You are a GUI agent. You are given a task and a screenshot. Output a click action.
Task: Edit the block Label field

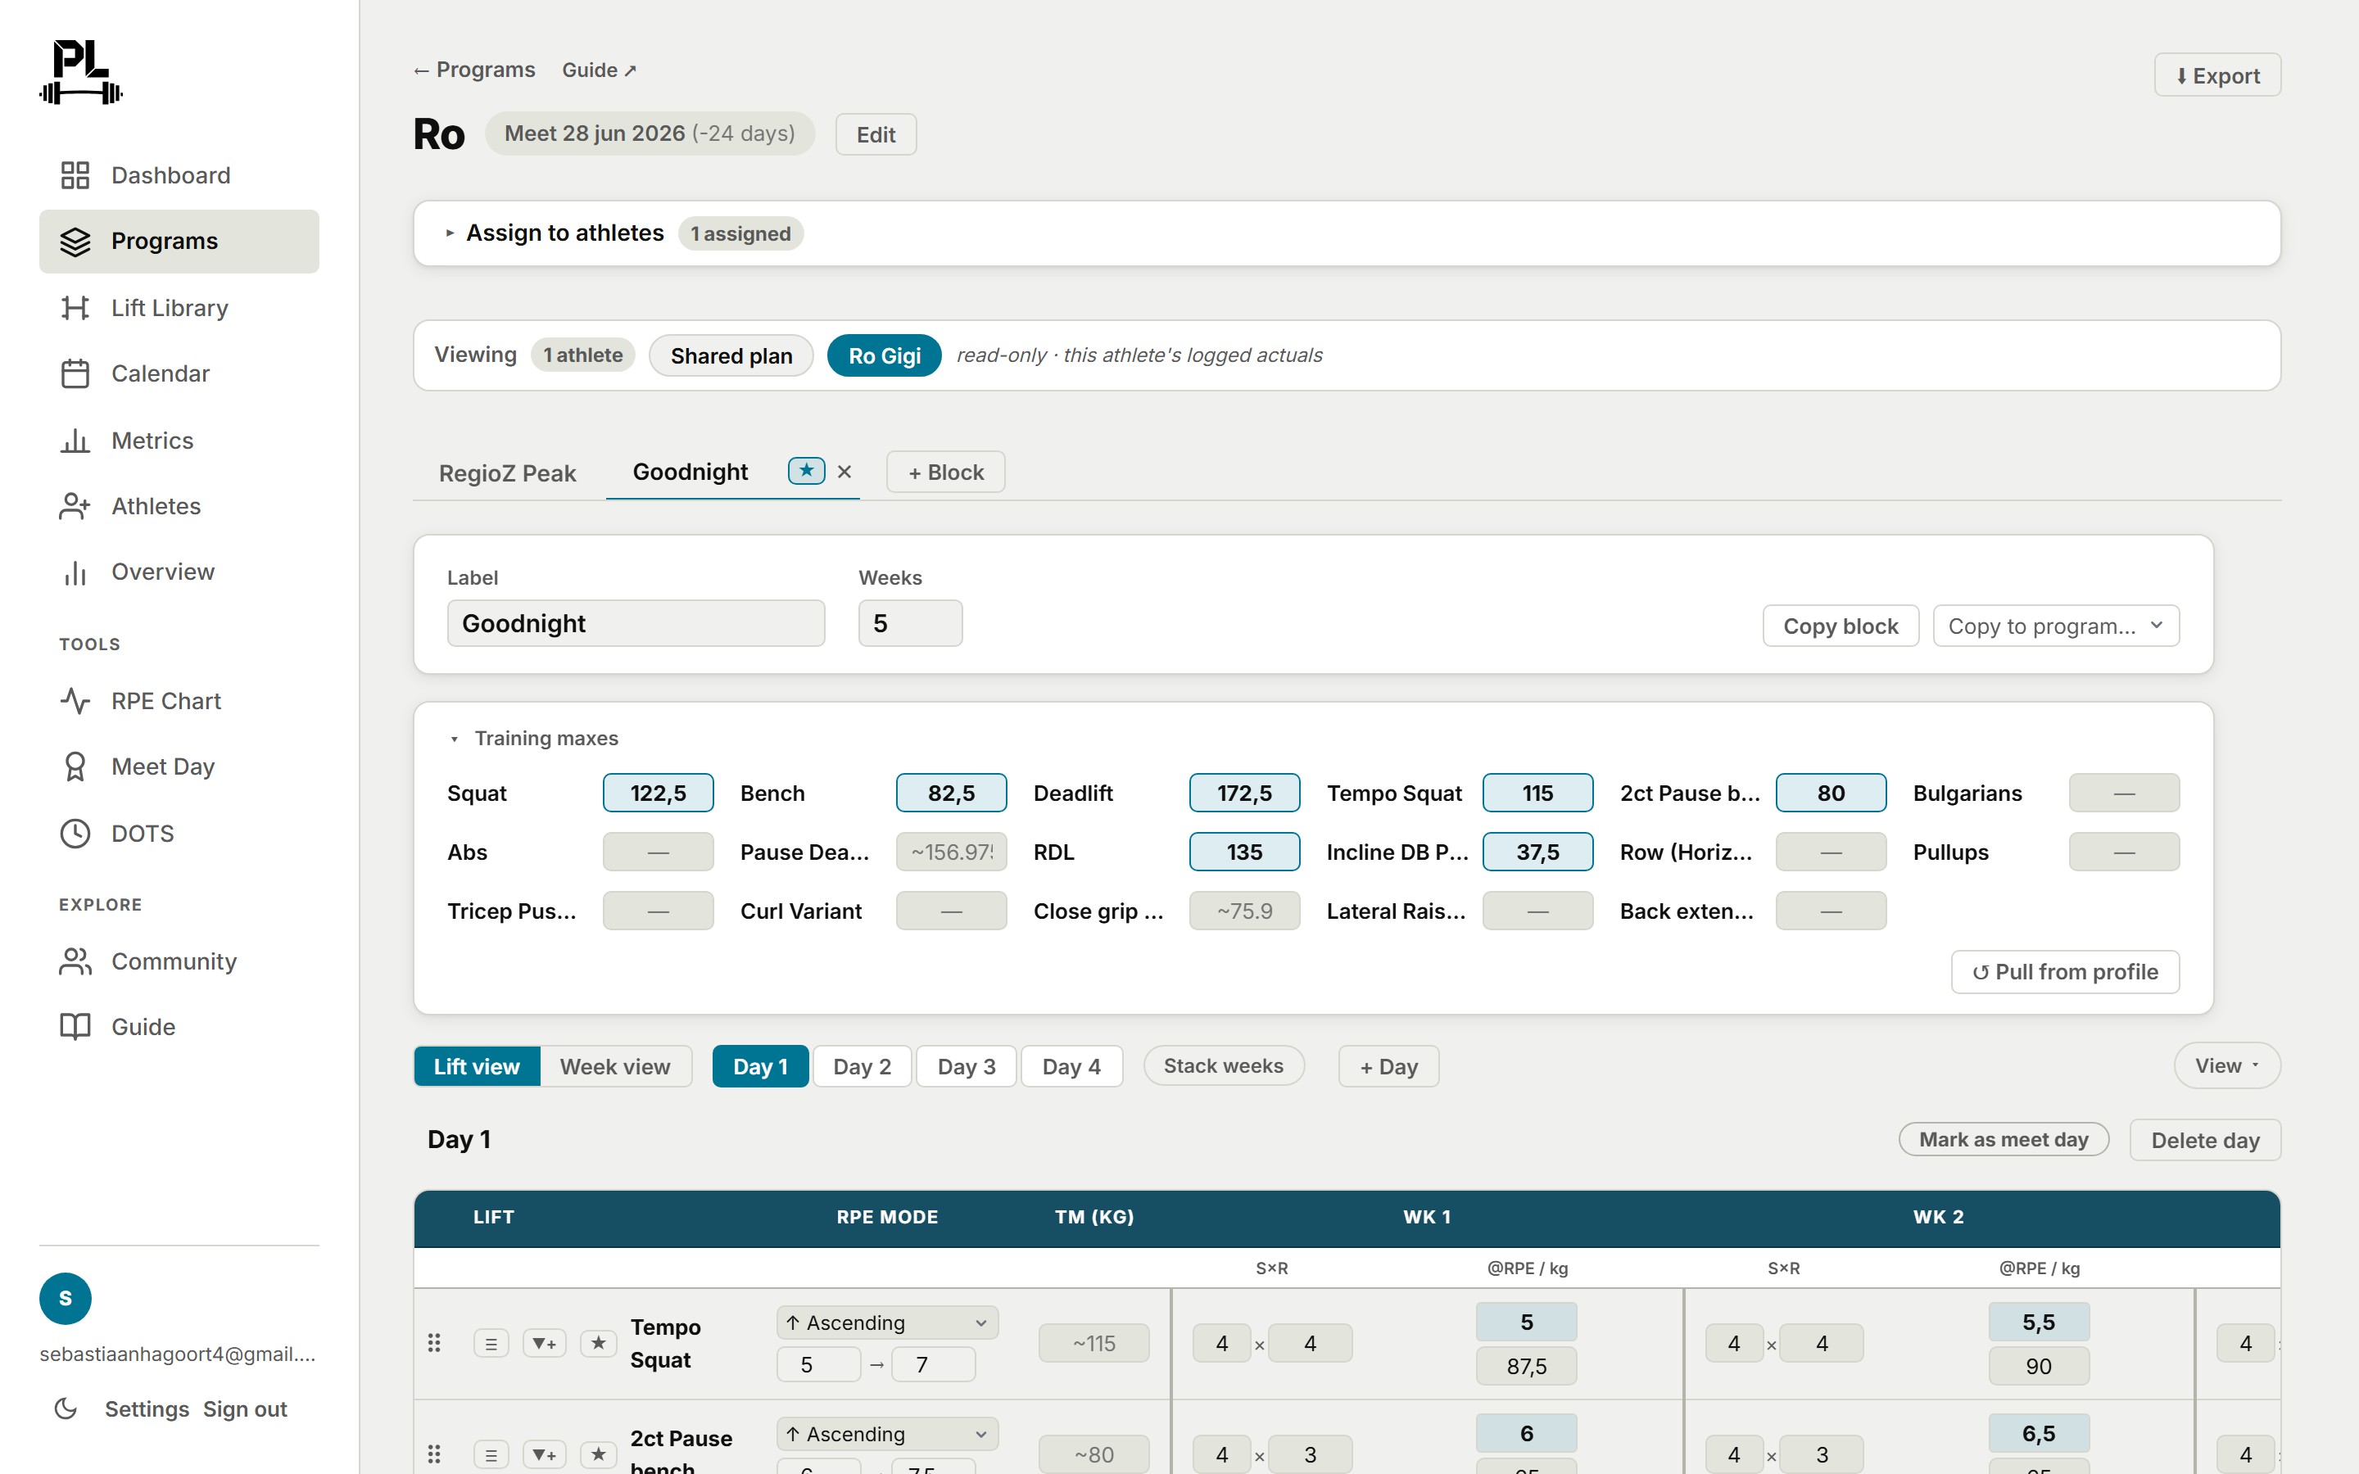tap(636, 623)
